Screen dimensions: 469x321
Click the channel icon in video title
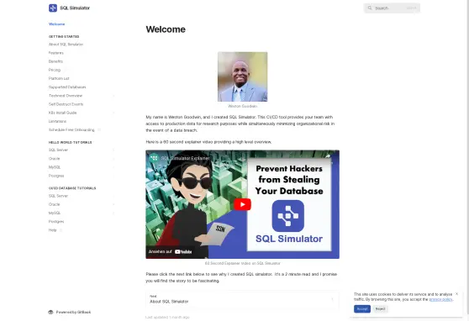(154, 158)
